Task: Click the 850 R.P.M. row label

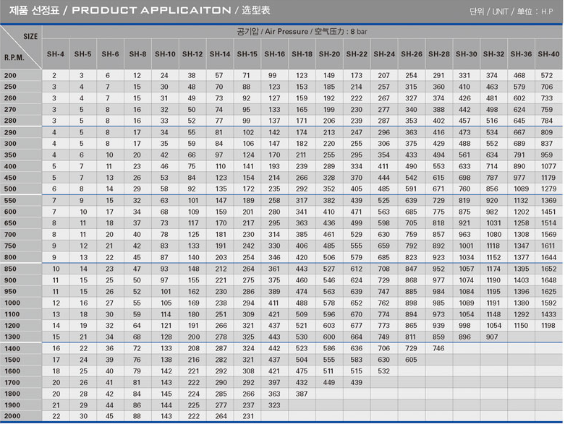Action: pyautogui.click(x=11, y=269)
